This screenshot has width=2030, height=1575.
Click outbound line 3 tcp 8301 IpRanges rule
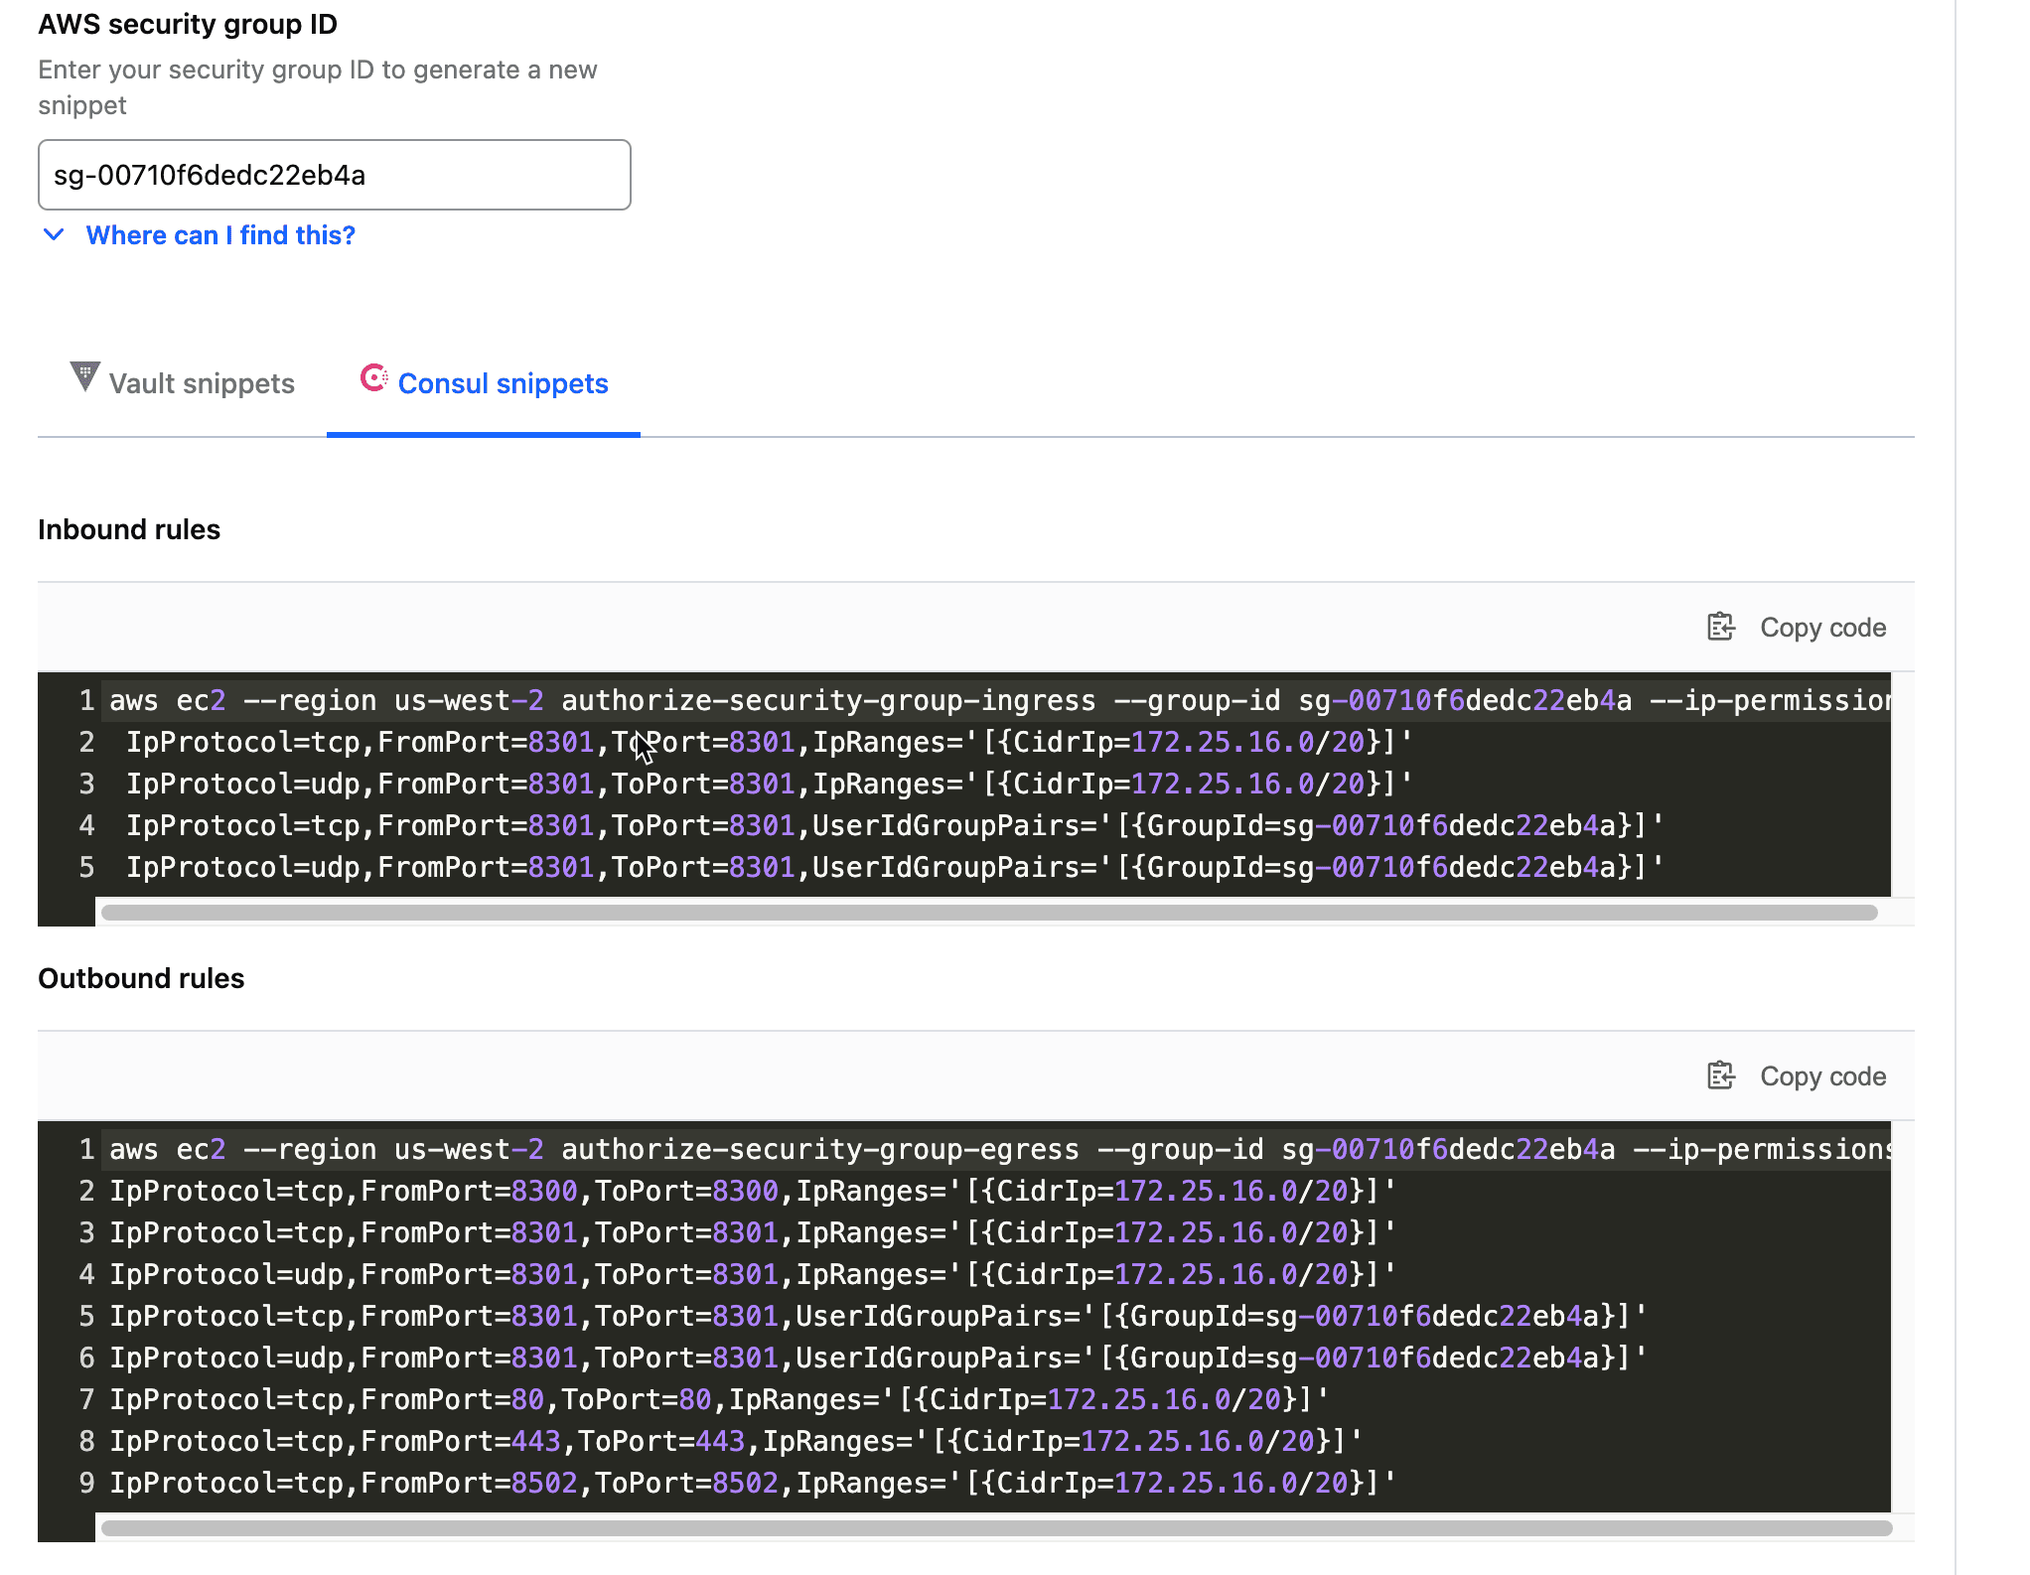coord(753,1233)
